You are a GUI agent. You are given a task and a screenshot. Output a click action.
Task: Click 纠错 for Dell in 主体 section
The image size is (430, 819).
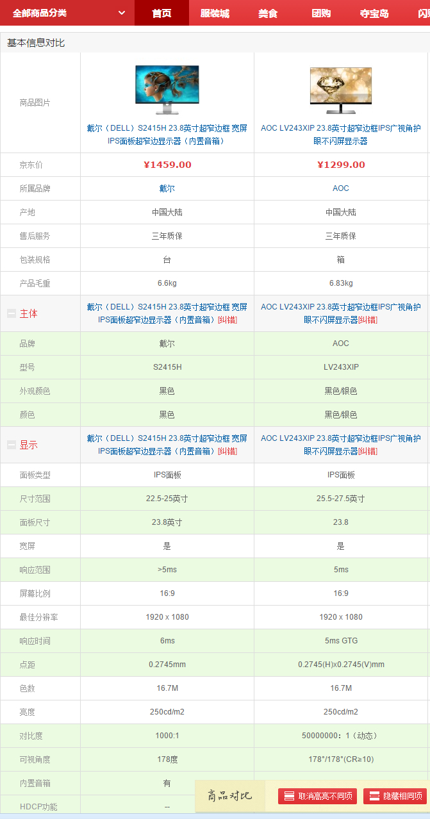point(227,320)
